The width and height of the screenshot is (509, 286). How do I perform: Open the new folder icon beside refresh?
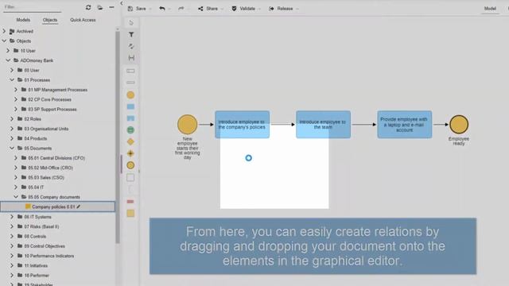click(100, 7)
